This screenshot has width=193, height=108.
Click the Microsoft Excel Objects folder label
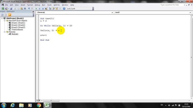tap(18, 21)
